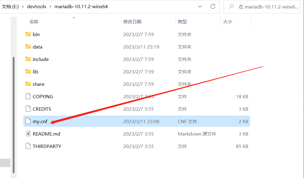Click the 2023/2/7 7:59 date of lib
This screenshot has width=304, height=178.
(138, 72)
